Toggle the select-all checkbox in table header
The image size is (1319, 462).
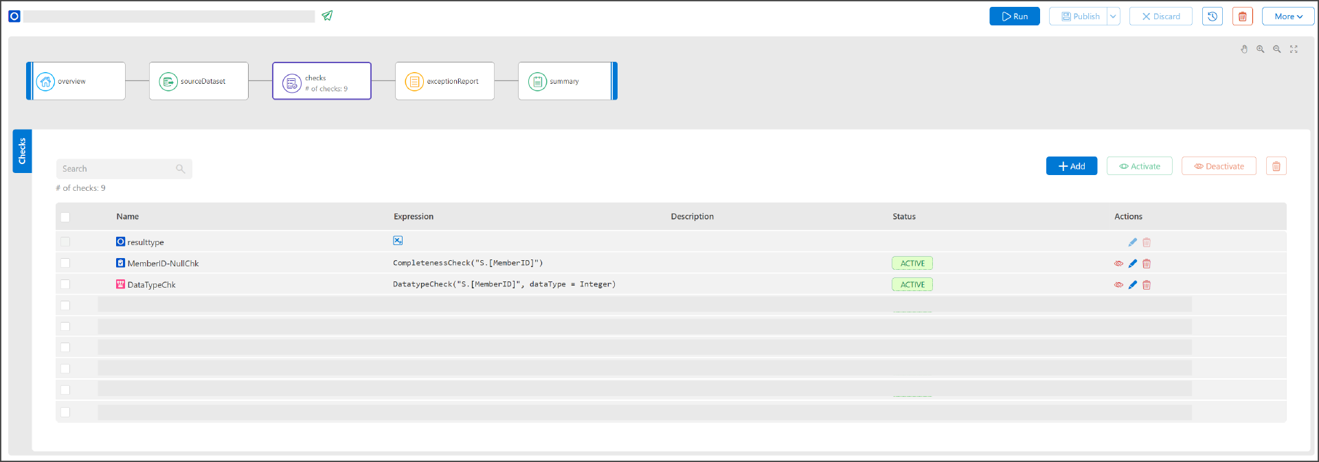[65, 217]
